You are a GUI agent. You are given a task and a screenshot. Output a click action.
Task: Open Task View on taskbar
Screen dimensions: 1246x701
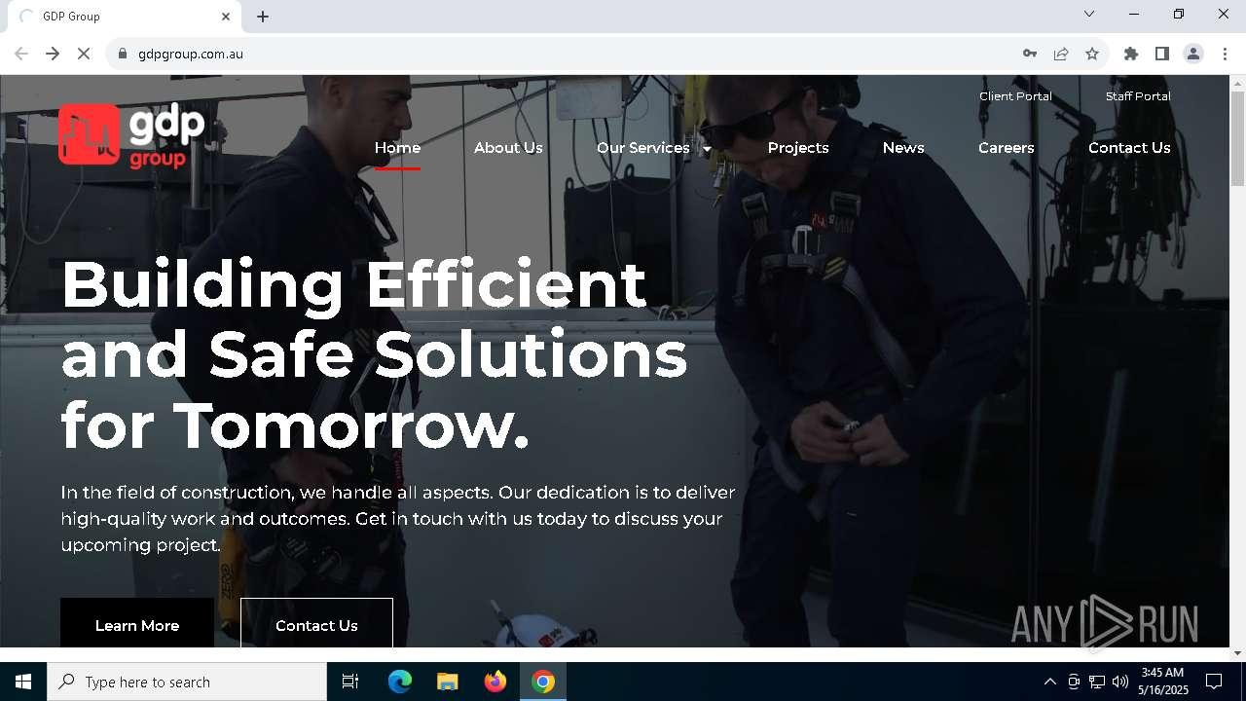click(350, 682)
